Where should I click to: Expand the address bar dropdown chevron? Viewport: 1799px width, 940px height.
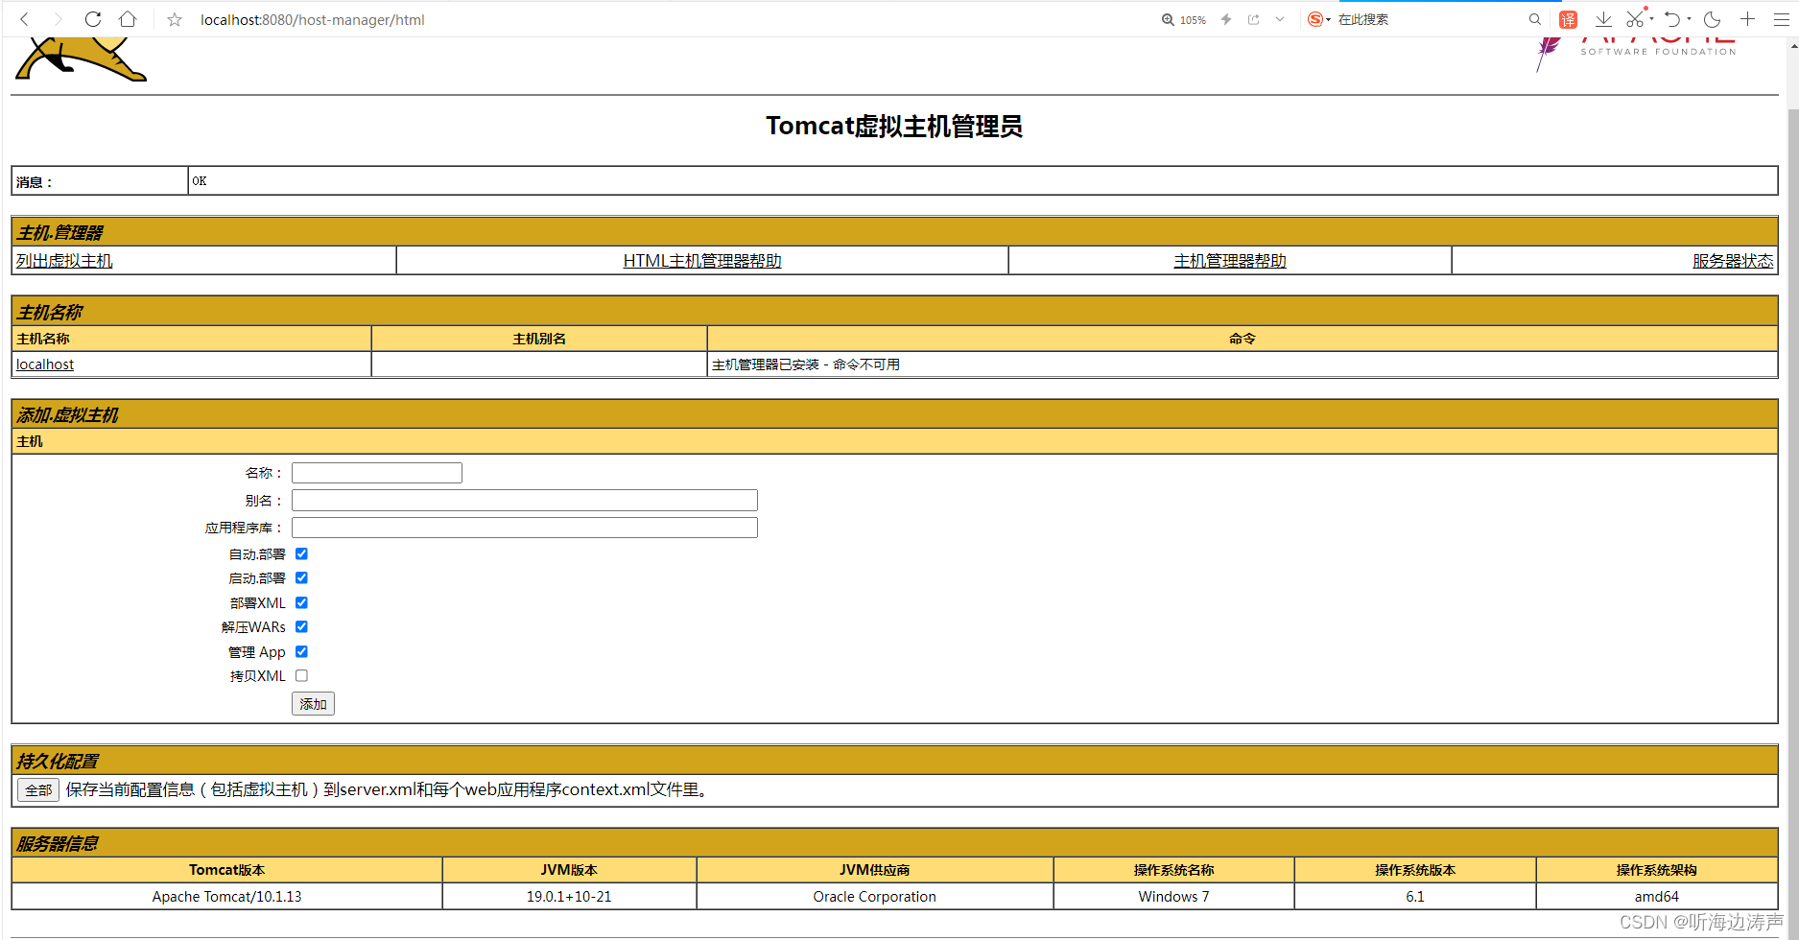pyautogui.click(x=1280, y=19)
